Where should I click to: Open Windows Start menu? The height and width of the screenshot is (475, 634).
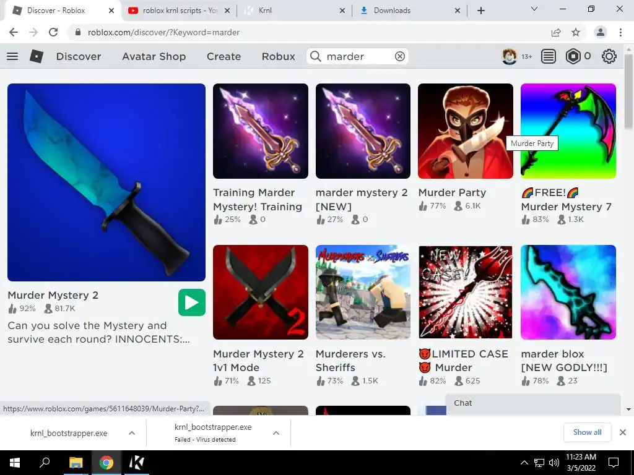pos(15,463)
